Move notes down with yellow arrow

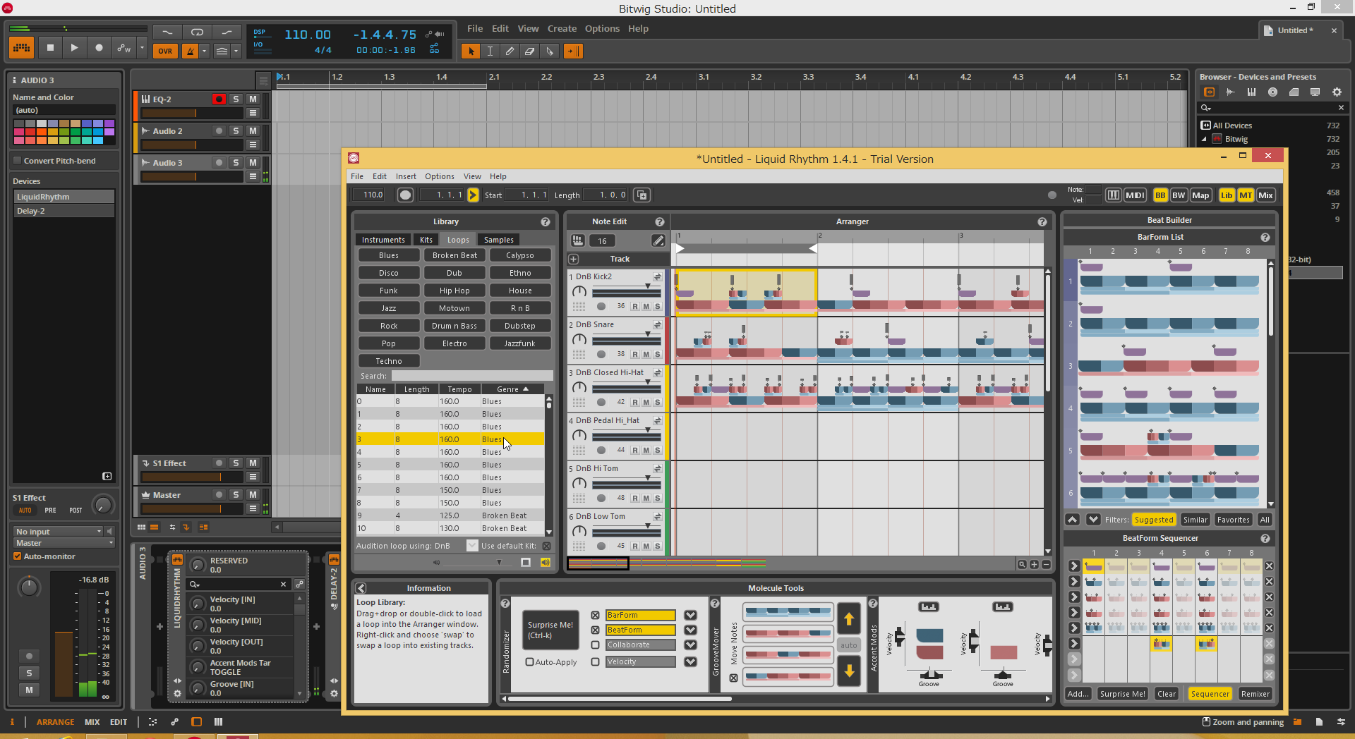849,671
